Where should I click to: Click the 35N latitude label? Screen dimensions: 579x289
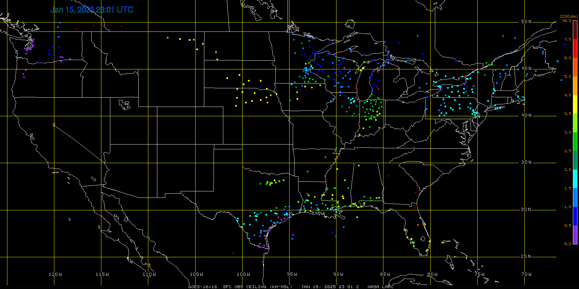526,162
